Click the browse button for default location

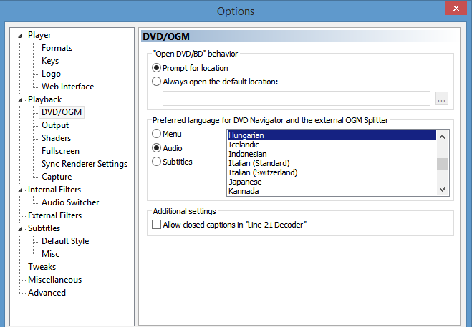point(442,99)
